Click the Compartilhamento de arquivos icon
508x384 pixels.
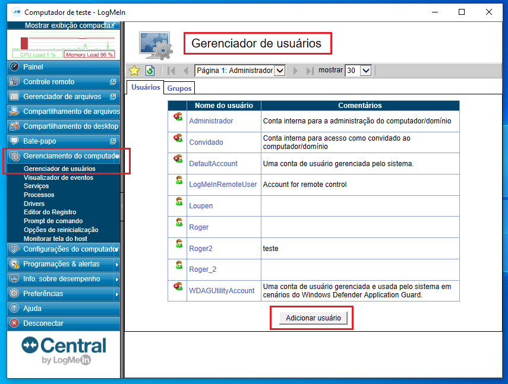point(14,112)
